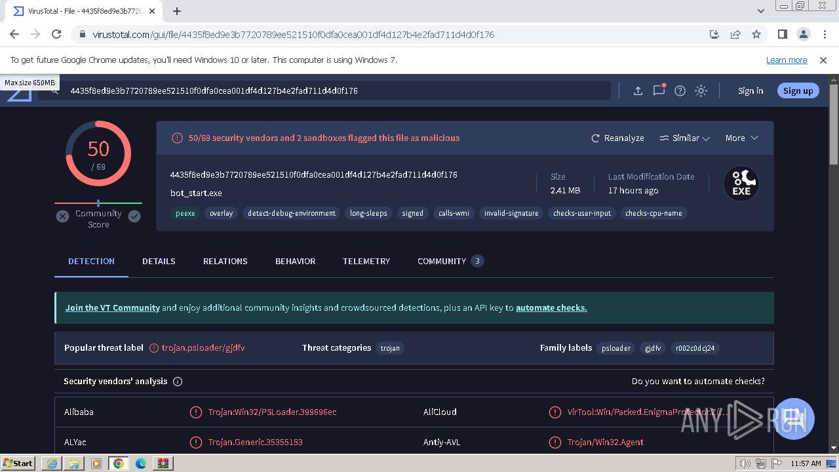Open the Chrome profile avatar
The image size is (839, 472).
804,34
